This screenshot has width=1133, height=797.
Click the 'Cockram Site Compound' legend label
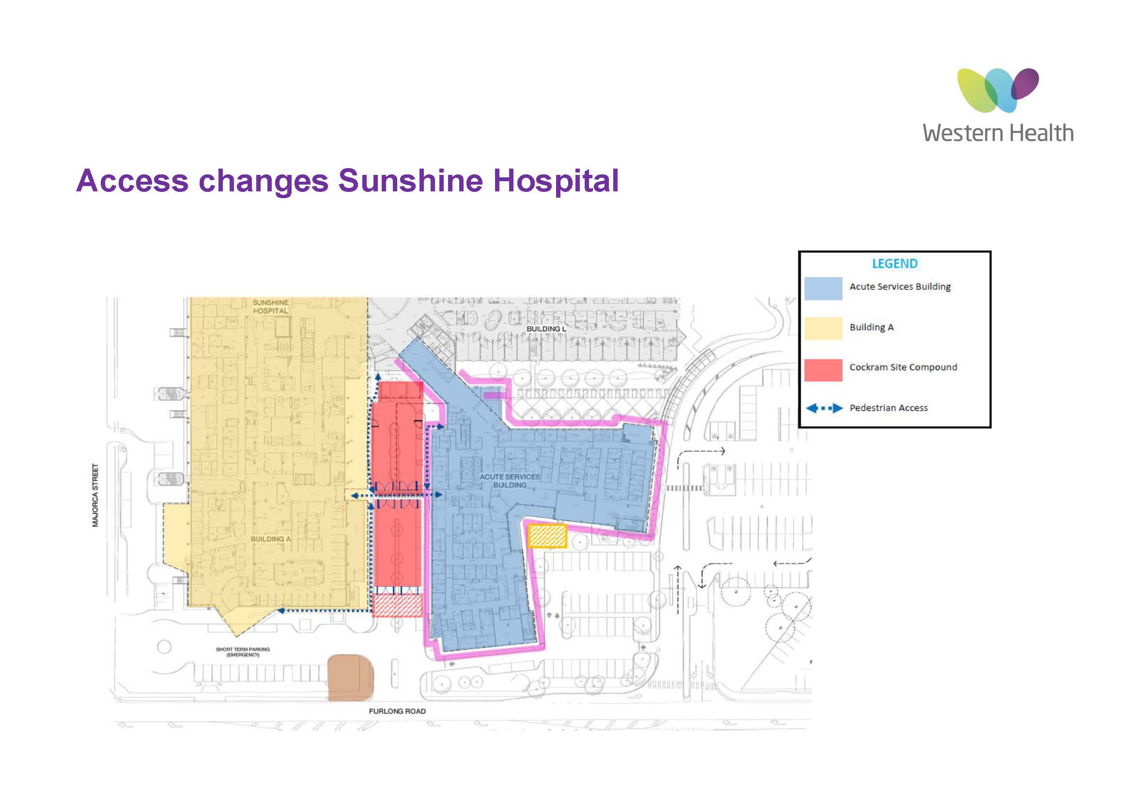(903, 367)
